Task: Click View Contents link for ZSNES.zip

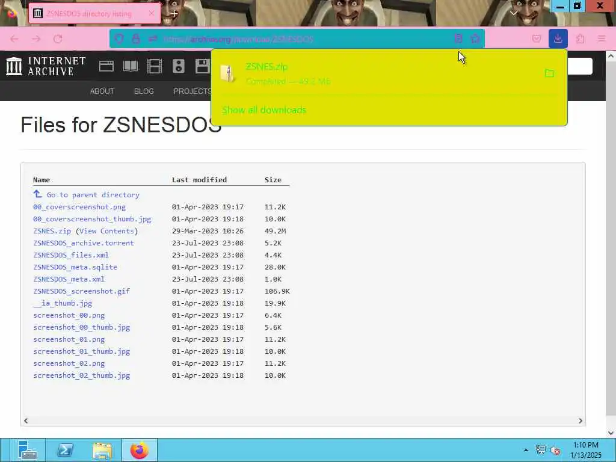Action: pyautogui.click(x=106, y=231)
